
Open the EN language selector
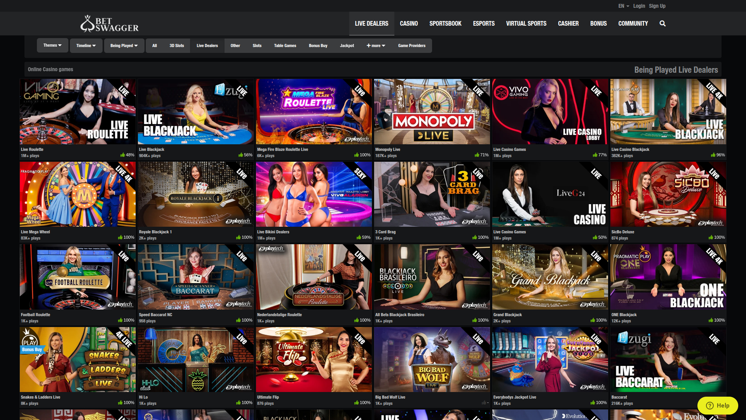click(x=622, y=6)
